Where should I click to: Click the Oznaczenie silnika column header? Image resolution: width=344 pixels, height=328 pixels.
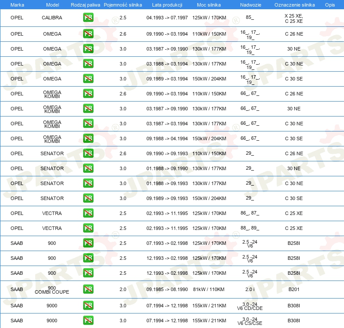click(x=295, y=5)
